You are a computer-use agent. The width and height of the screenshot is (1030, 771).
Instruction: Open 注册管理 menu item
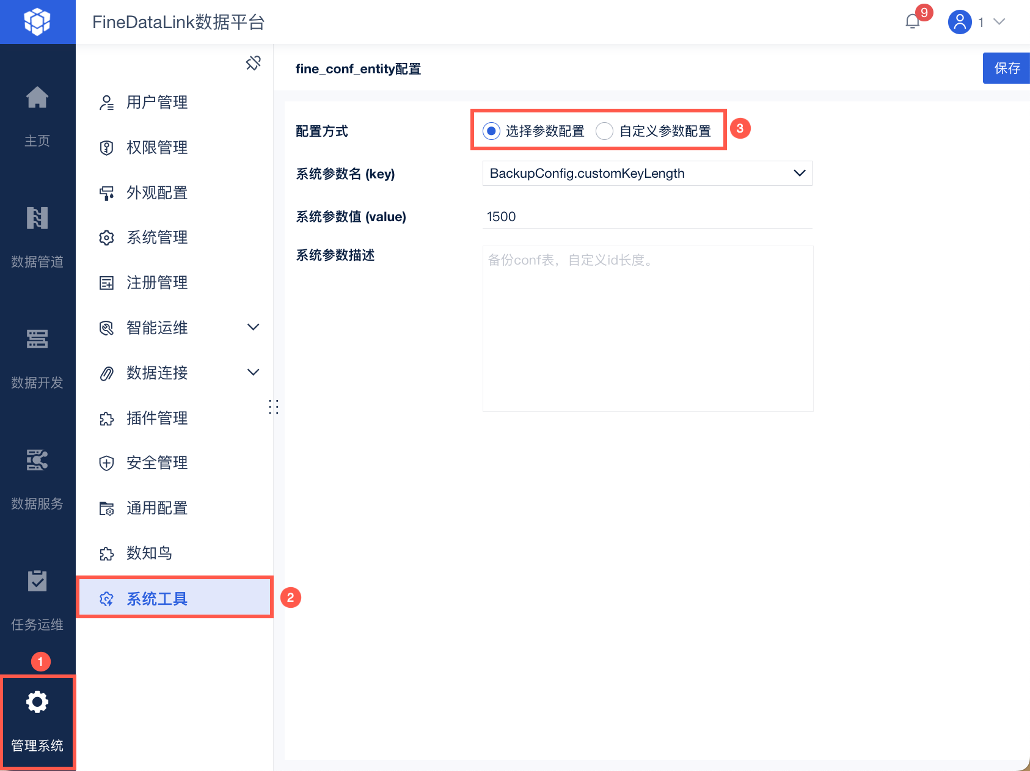[175, 283]
